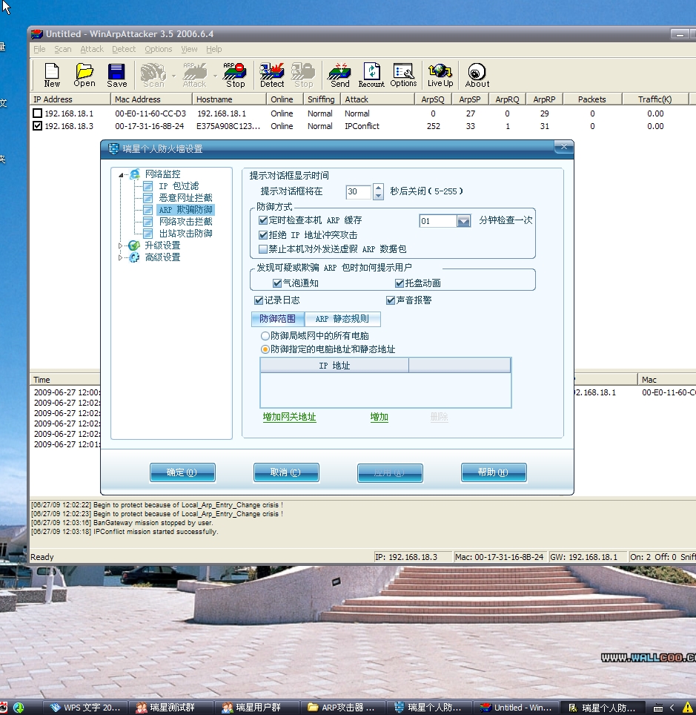696x715 pixels.
Task: Open the Attack menu
Action: tap(92, 49)
